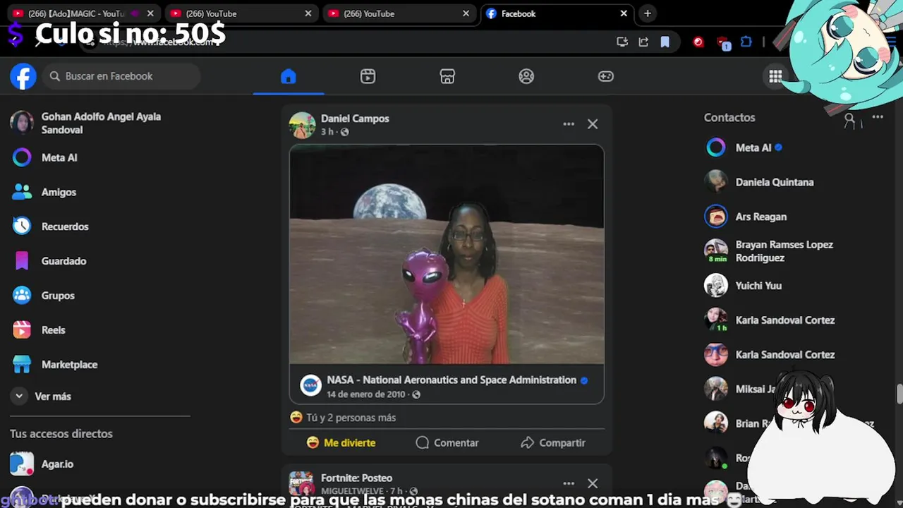This screenshot has width=903, height=508.
Task: Open the Marketplace storefront tab icon
Action: (447, 76)
